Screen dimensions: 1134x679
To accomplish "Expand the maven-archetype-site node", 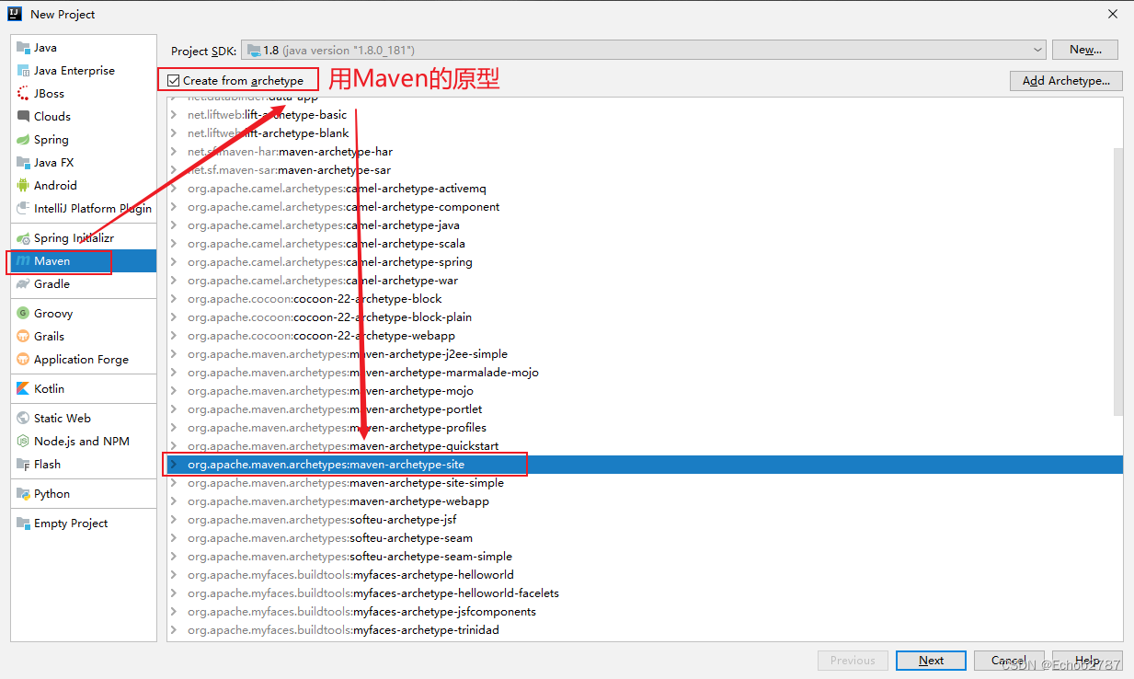I will point(174,465).
